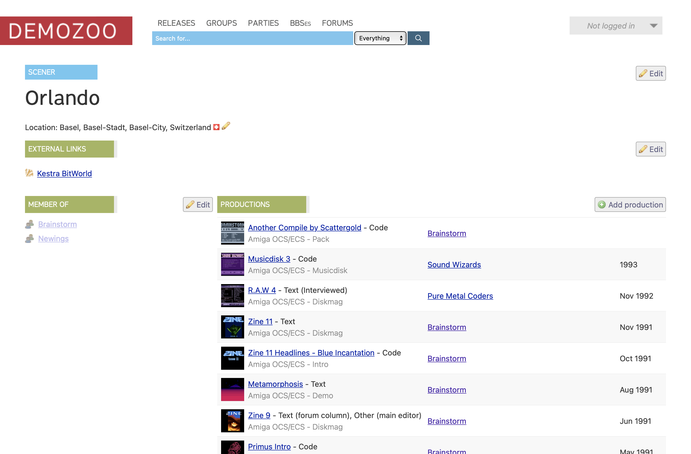This screenshot has height=454, width=691.
Task: Click the Demozoo logo
Action: tap(66, 31)
